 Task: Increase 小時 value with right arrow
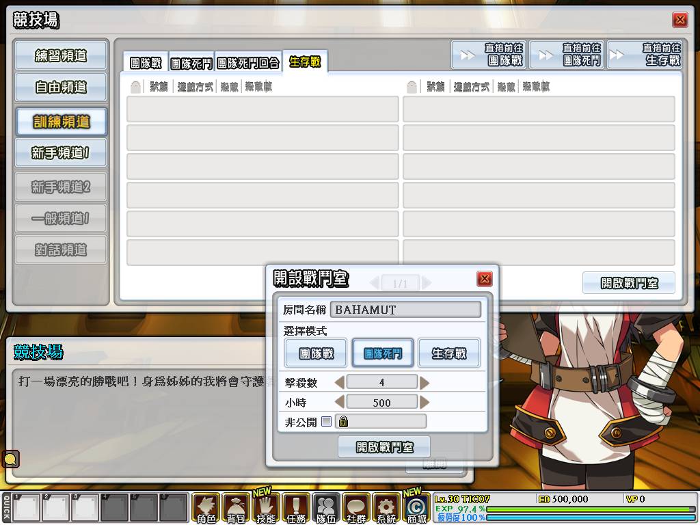click(425, 402)
